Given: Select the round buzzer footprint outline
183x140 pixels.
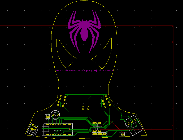Looking at the screenshot, I should coord(55,115).
